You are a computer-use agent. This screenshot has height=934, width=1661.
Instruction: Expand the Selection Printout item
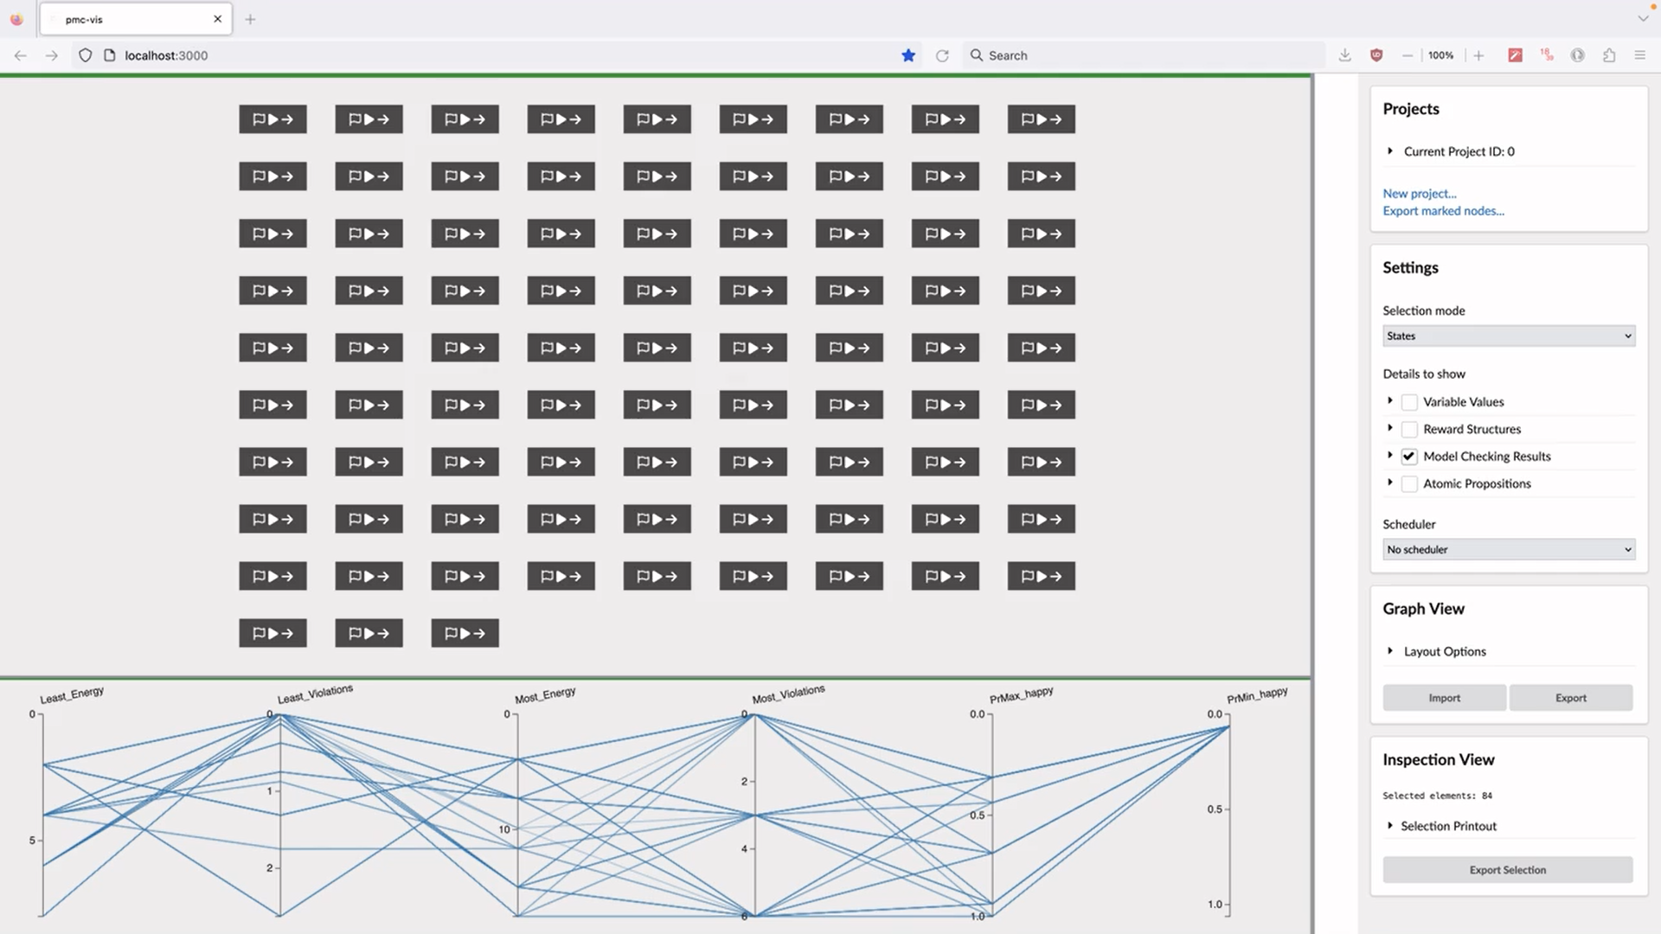pos(1447,826)
